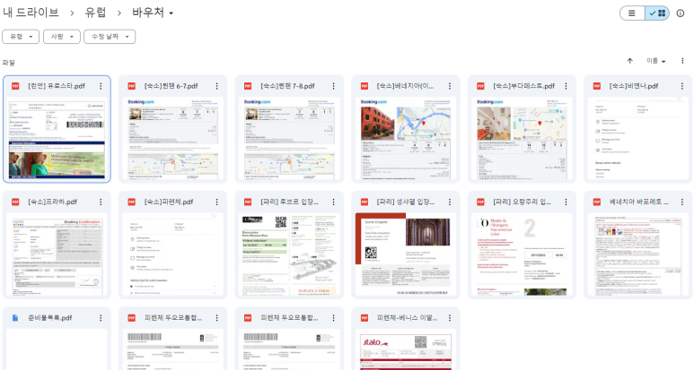Click PDF icon of 피렌체-베니스 이딸 file
The width and height of the screenshot is (694, 370).
pyautogui.click(x=365, y=318)
